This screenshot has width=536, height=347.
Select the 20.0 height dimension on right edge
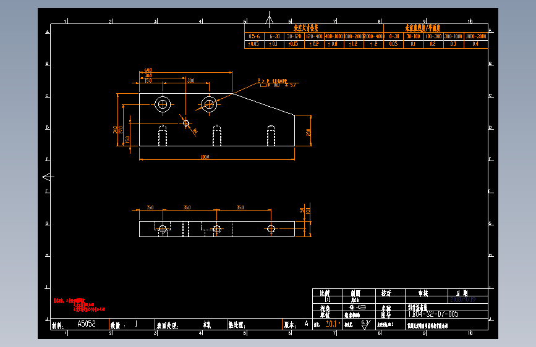[x=308, y=132]
